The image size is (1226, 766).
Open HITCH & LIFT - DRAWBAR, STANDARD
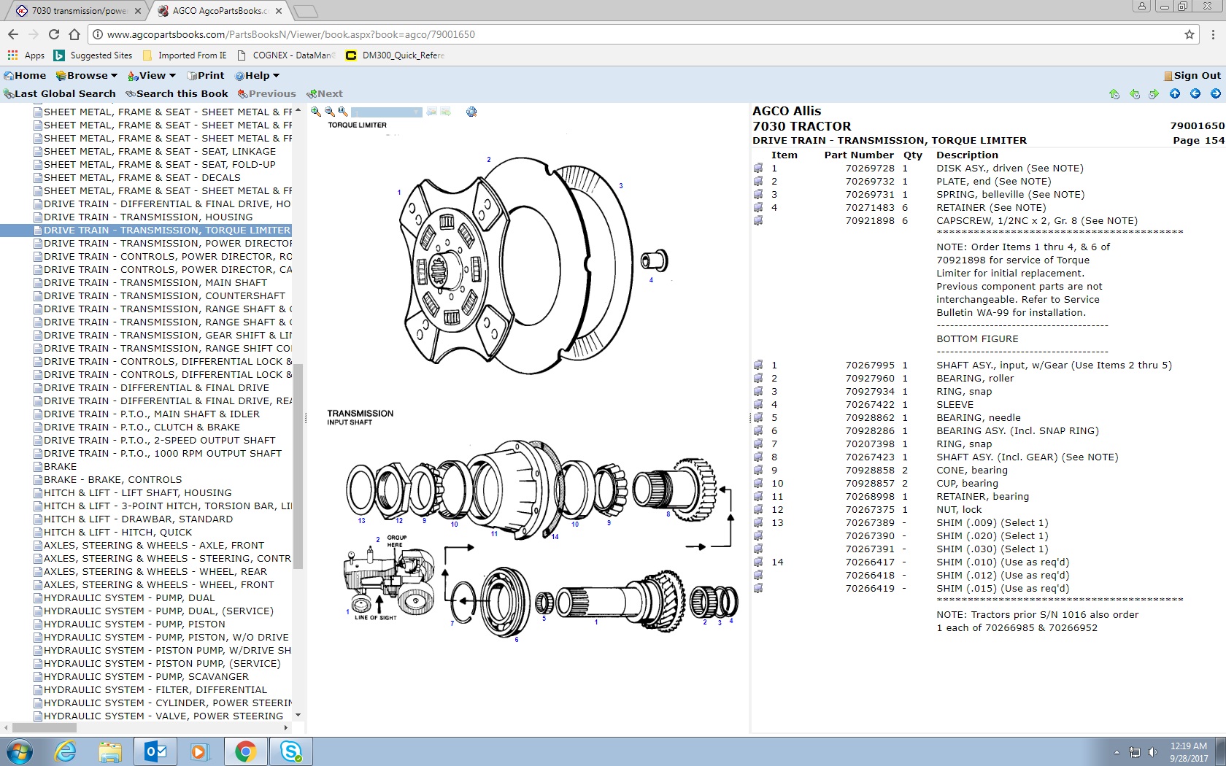(139, 519)
